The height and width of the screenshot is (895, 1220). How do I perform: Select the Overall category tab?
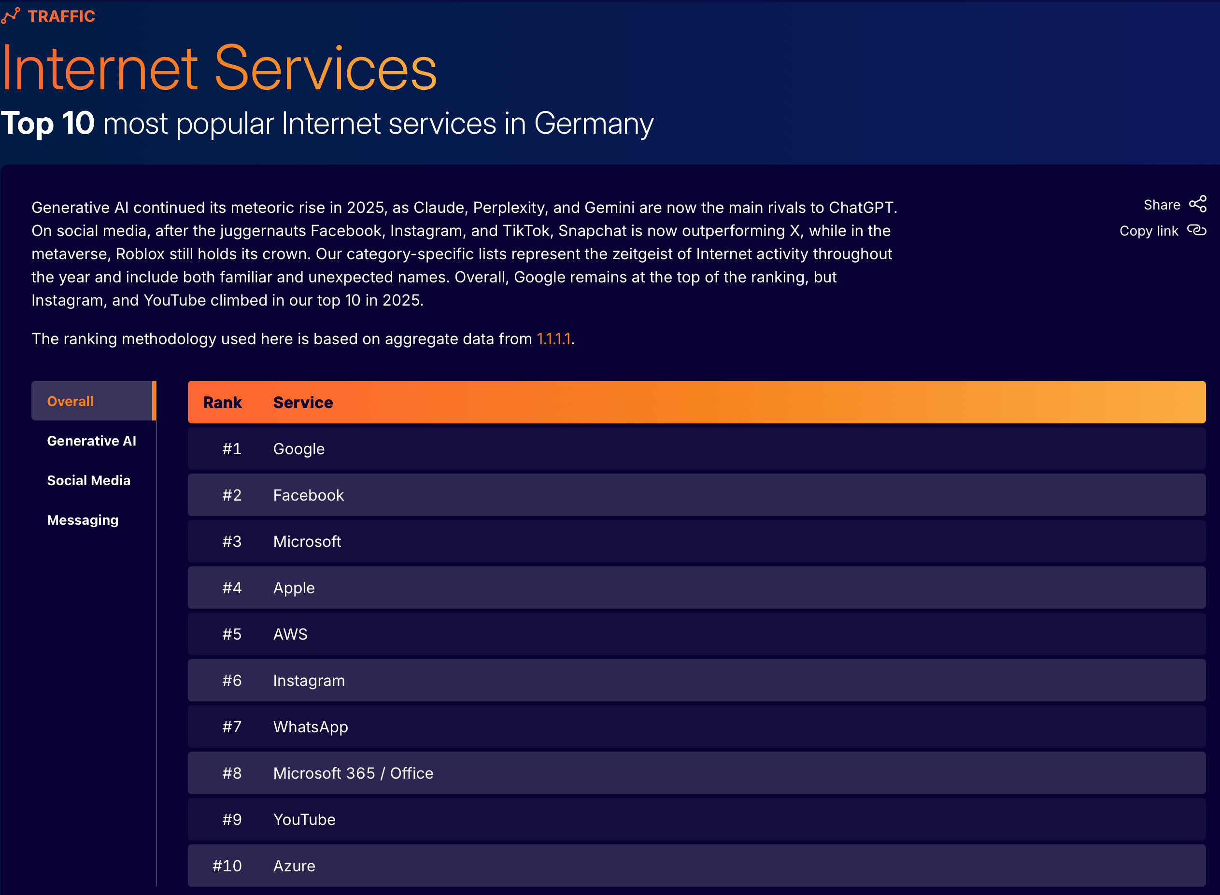[71, 401]
